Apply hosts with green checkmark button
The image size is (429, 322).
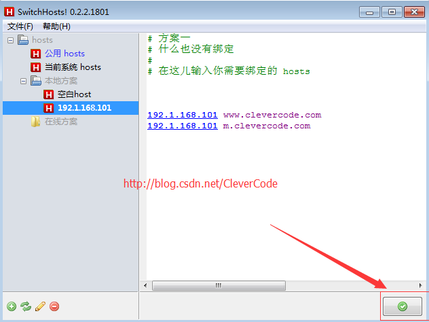point(402,306)
